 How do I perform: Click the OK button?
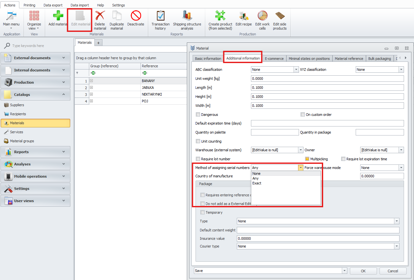tap(363, 271)
